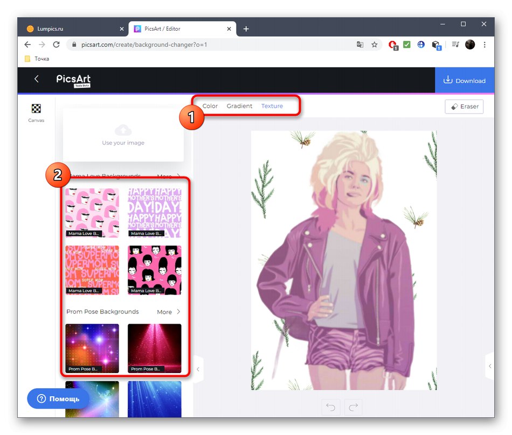This screenshot has width=512, height=435.
Task: Close the PicsArt / Editor tab
Action: click(x=229, y=29)
